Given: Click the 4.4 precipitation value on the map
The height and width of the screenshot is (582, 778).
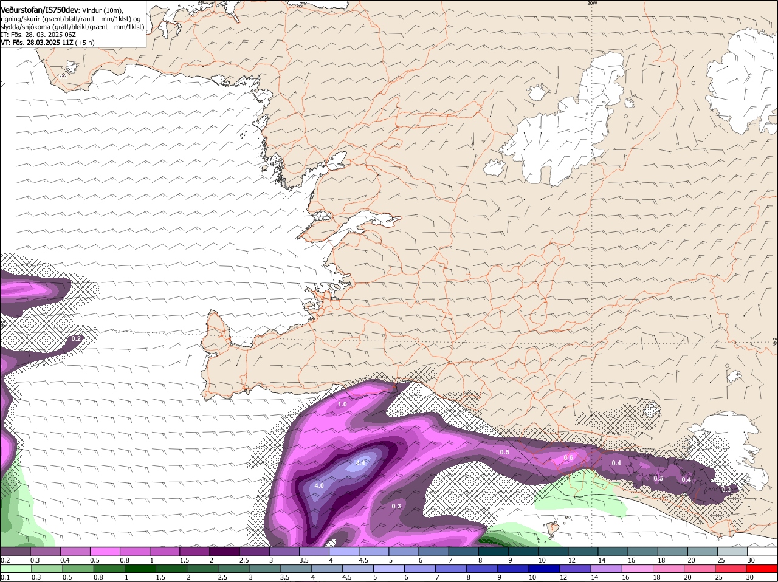Looking at the screenshot, I should pos(360,463).
